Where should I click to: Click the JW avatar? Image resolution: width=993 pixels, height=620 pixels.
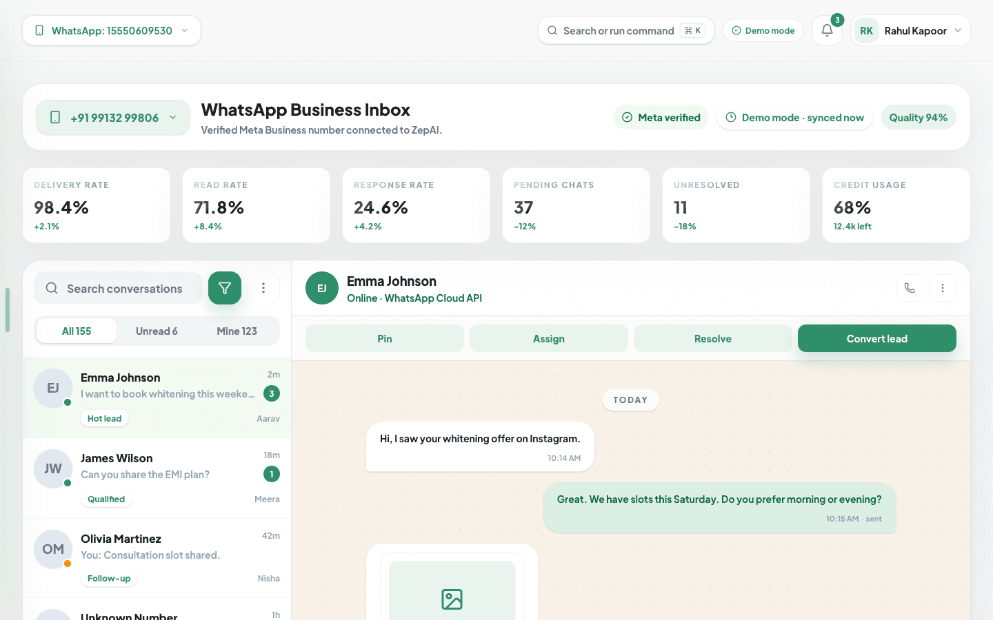(53, 468)
